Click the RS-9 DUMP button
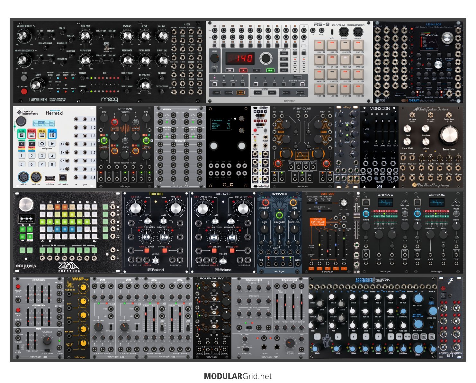Screen dimensions: 476x383 [x=284, y=70]
